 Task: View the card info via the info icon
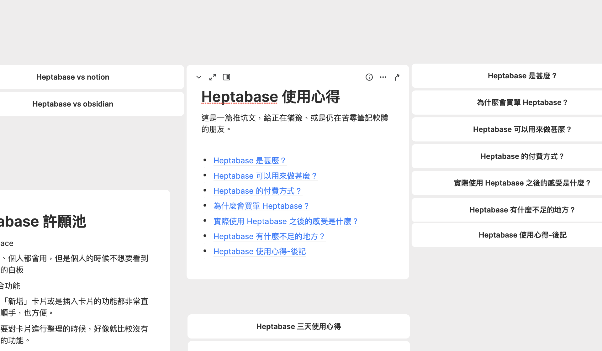point(369,77)
